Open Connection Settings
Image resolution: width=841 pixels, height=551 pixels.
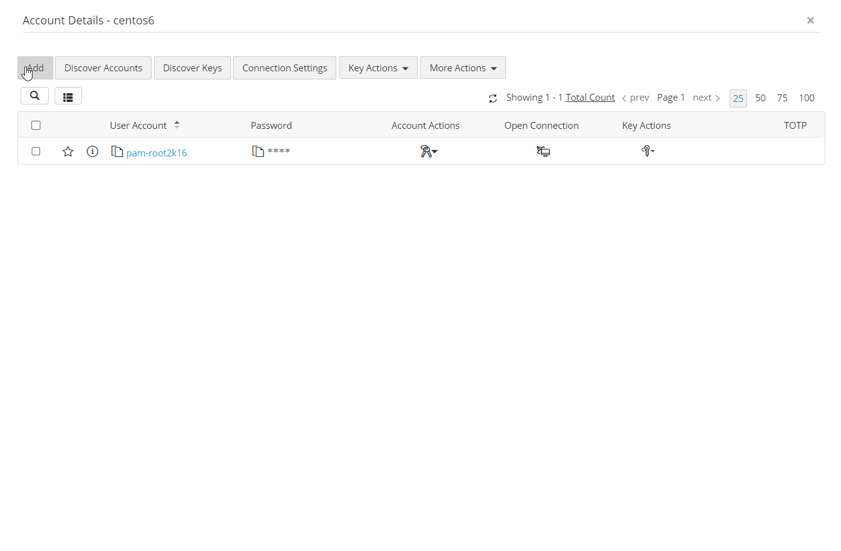[x=285, y=68]
